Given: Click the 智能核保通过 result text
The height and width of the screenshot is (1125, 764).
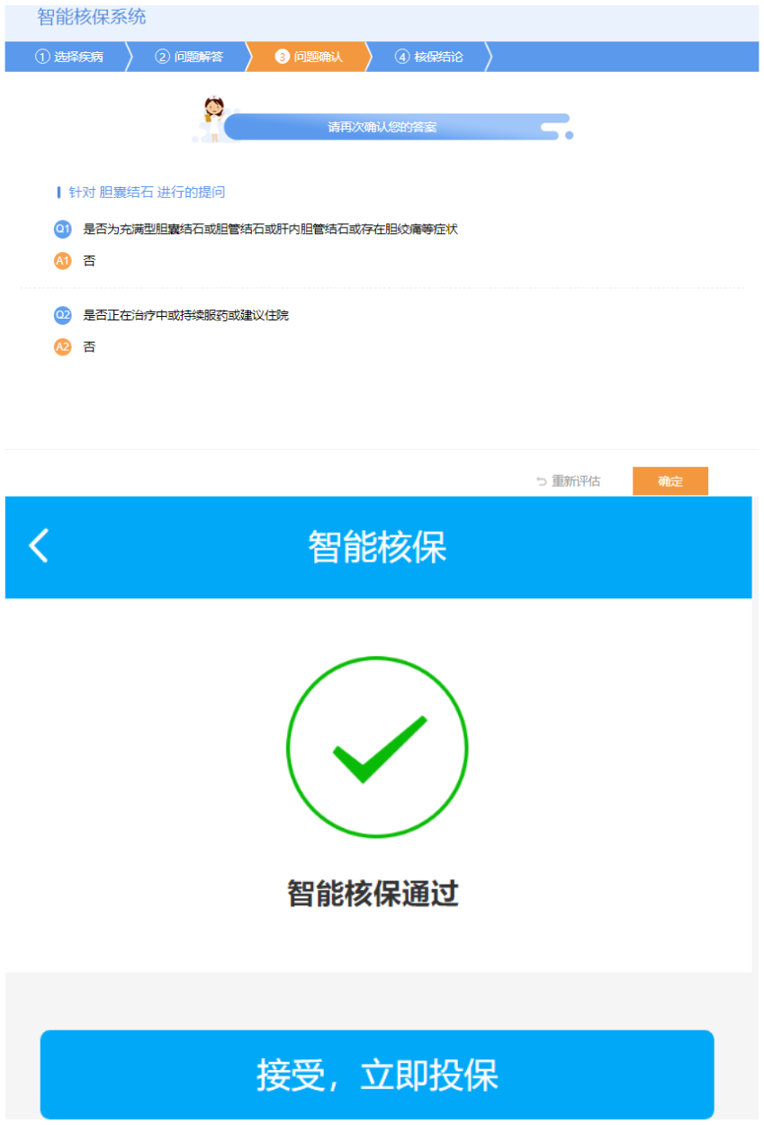Looking at the screenshot, I should pos(373,894).
